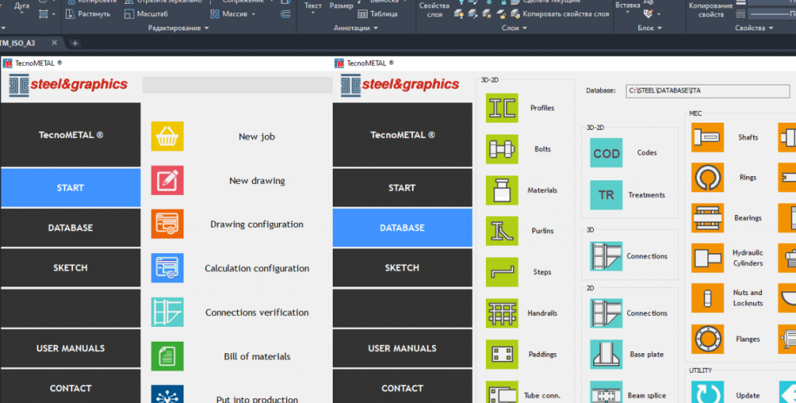Screen dimensions: 796x403
Task: Click the Profiles beam icon
Action: (501, 108)
